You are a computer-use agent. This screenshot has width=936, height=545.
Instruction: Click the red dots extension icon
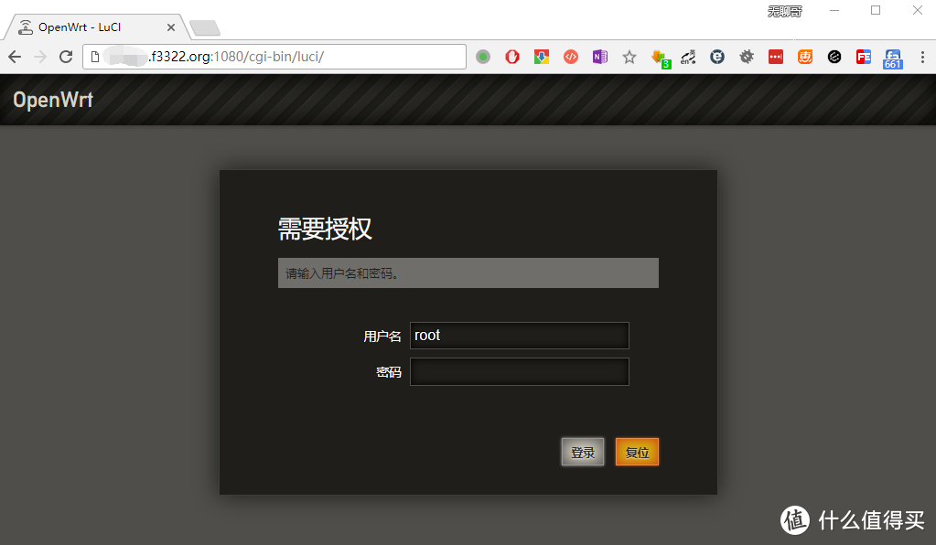774,57
